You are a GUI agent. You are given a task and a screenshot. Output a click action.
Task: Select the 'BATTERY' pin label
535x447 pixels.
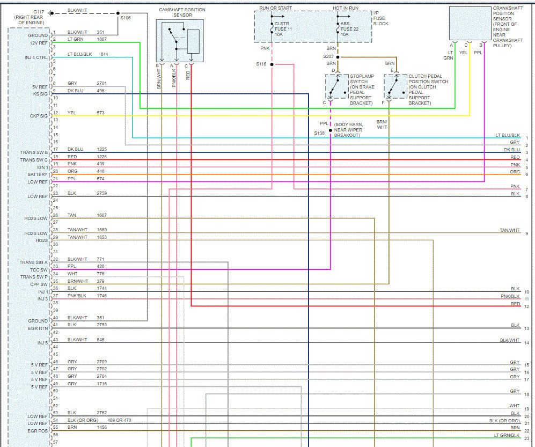coord(38,174)
